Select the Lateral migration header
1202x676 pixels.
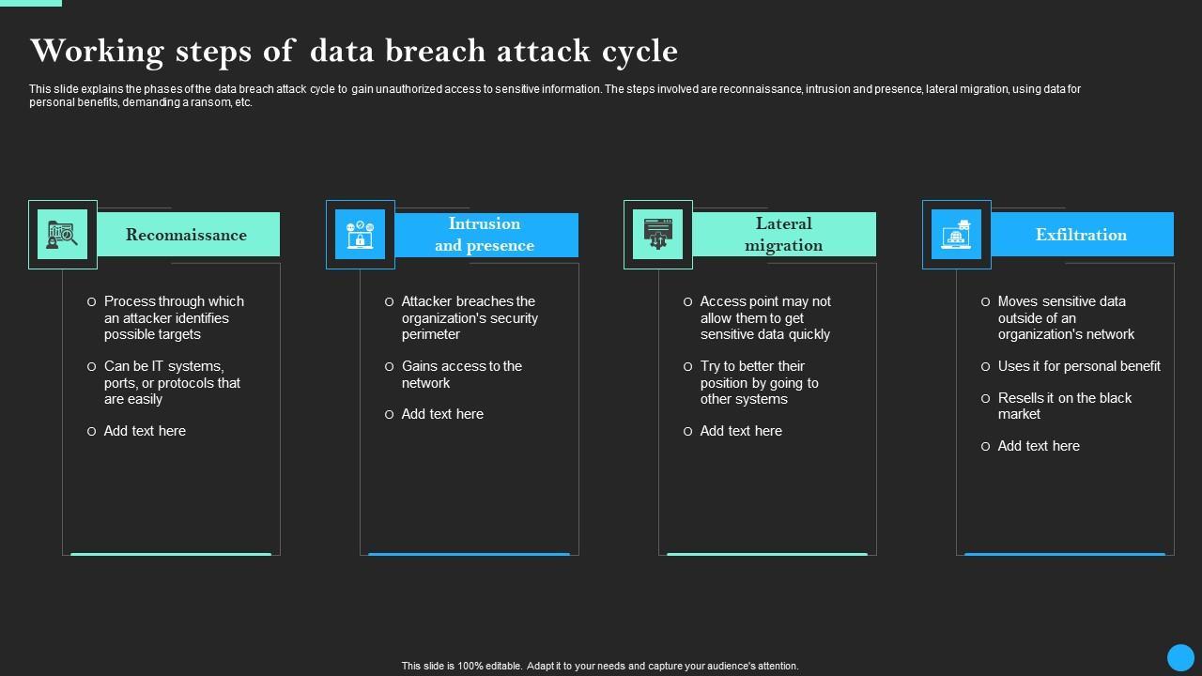[x=783, y=235]
